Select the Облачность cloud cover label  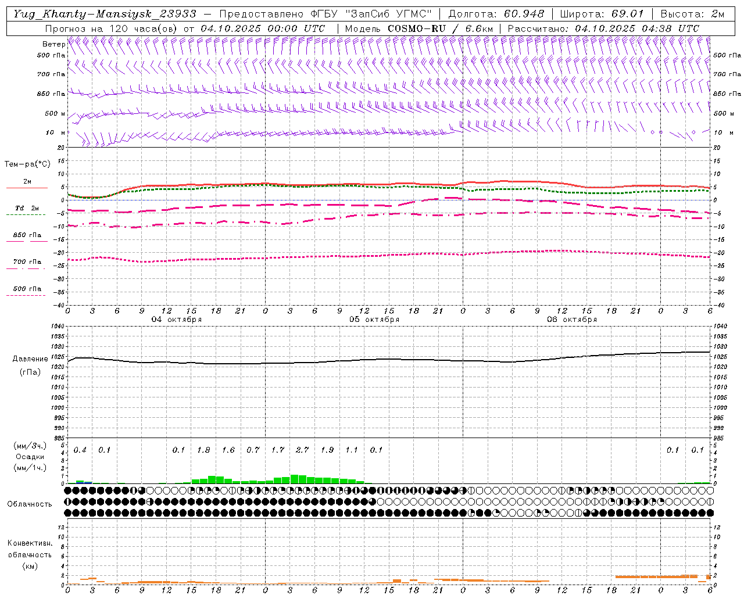pyautogui.click(x=30, y=504)
